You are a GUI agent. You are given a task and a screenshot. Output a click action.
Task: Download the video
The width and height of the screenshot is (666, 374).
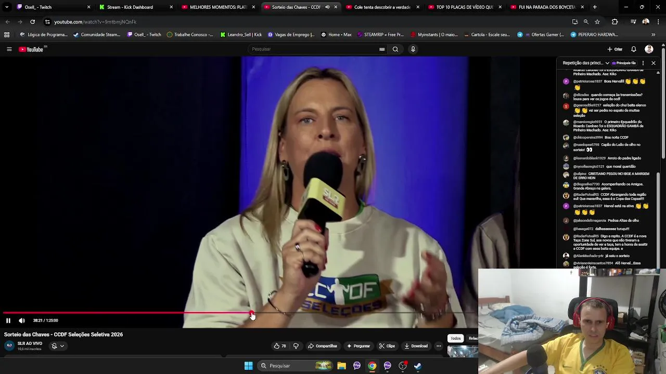coord(416,346)
